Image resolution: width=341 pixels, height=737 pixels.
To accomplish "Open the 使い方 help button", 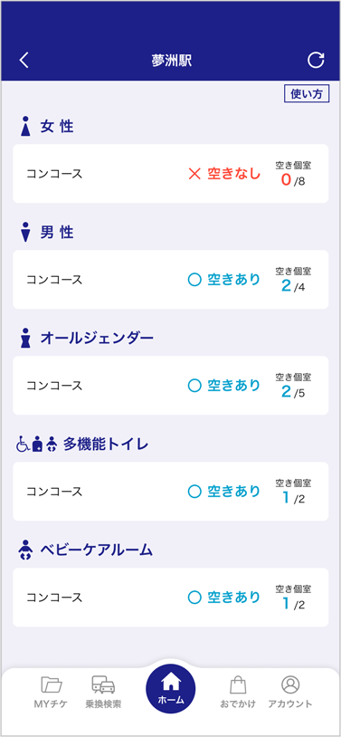I will (x=307, y=93).
